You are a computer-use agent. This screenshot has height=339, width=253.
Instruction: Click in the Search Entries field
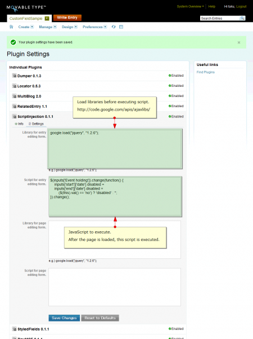(x=220, y=19)
